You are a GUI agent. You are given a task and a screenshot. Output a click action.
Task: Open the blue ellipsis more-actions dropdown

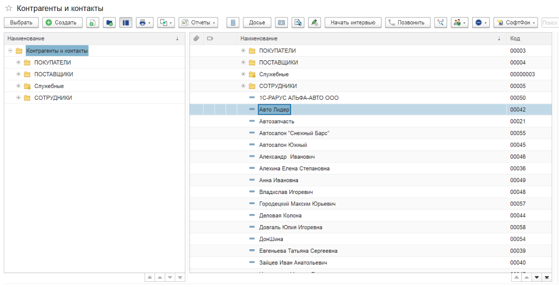pyautogui.click(x=481, y=23)
